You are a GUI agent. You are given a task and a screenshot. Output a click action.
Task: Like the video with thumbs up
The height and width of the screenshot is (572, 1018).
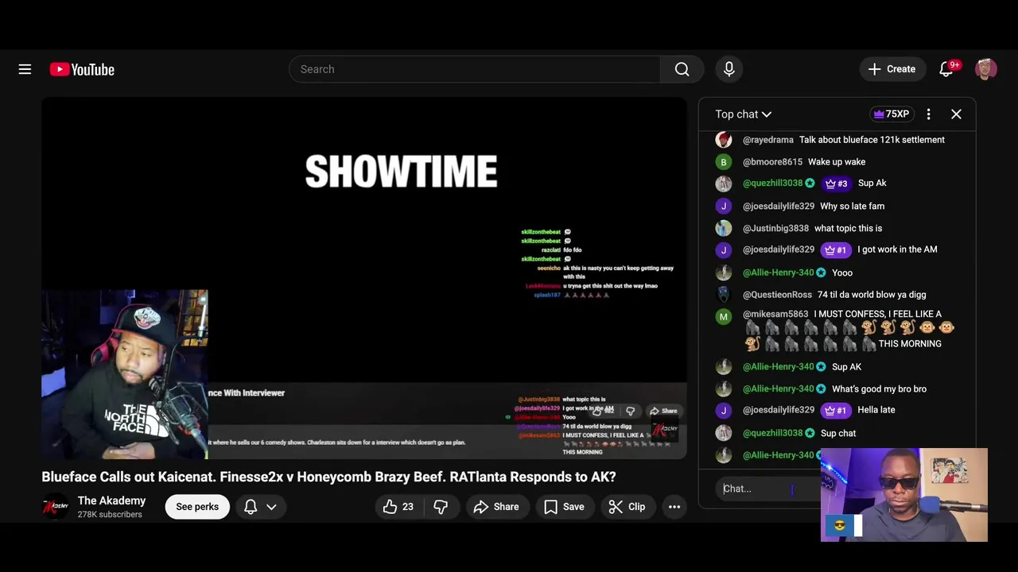[398, 507]
